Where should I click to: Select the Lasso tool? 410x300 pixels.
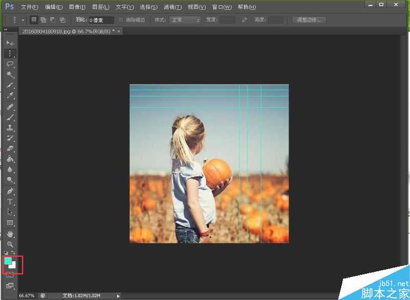pos(10,64)
